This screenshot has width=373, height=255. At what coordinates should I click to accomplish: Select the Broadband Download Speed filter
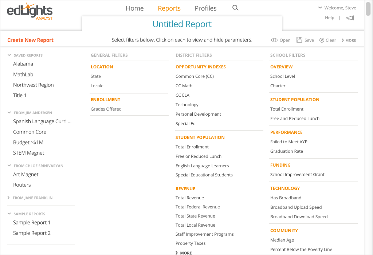pos(299,217)
